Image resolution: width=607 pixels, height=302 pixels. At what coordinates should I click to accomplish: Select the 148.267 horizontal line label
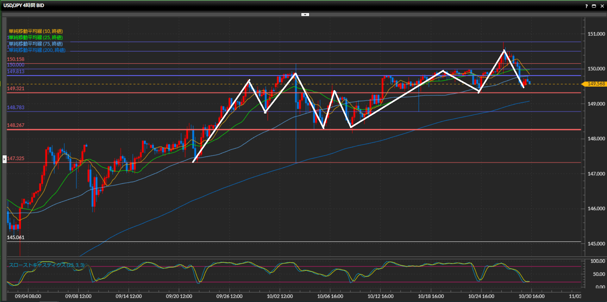(x=16, y=125)
